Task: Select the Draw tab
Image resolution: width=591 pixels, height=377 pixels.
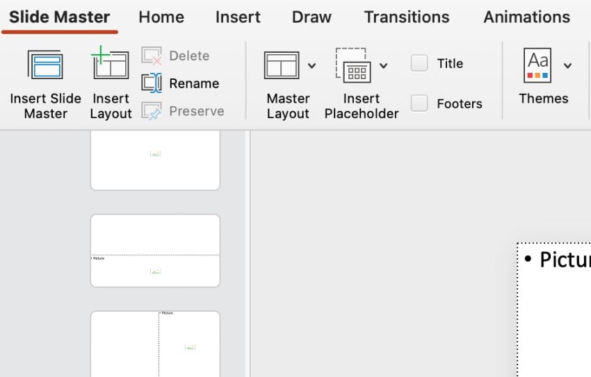Action: click(x=311, y=17)
